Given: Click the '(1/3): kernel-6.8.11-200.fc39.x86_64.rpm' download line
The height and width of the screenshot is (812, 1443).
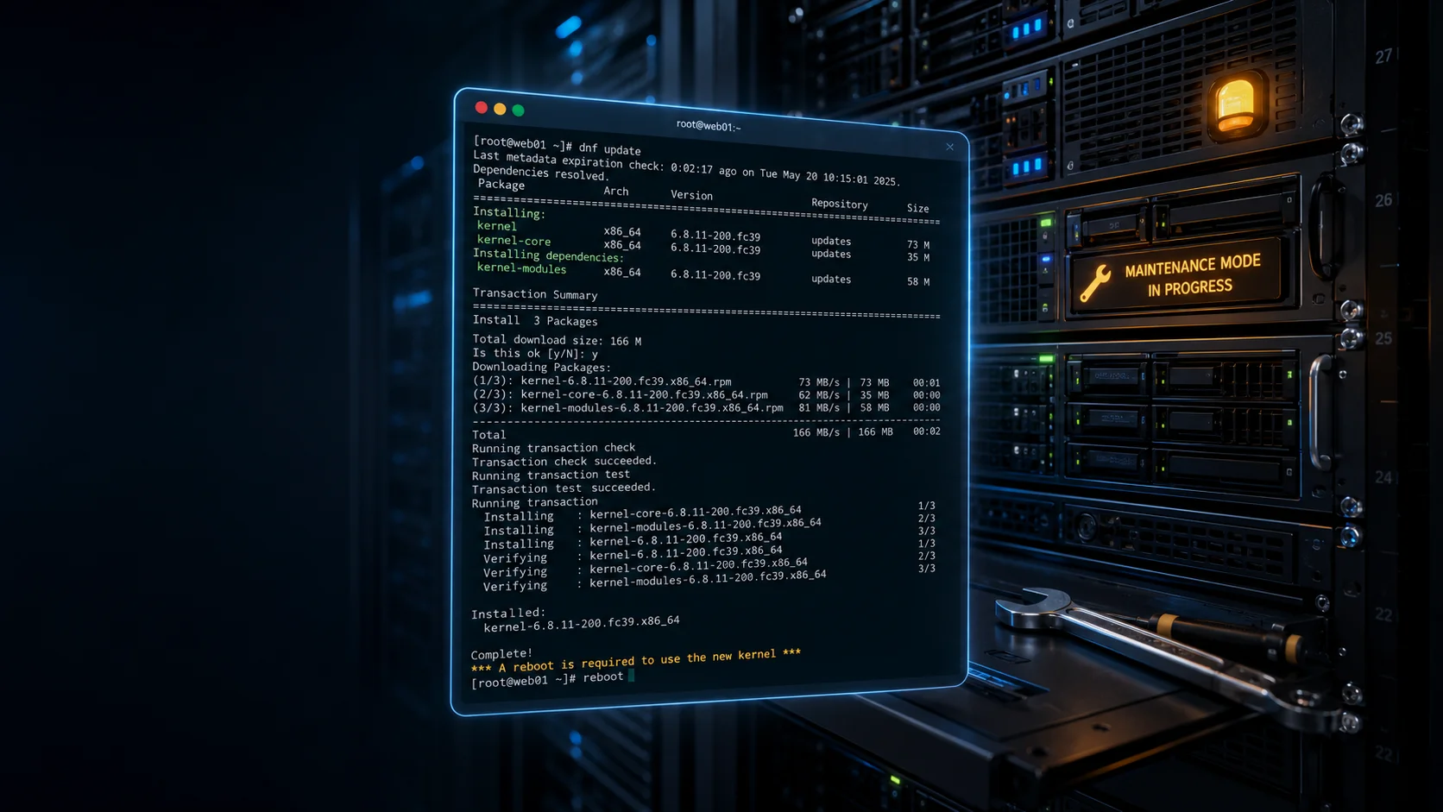Looking at the screenshot, I should [706, 381].
